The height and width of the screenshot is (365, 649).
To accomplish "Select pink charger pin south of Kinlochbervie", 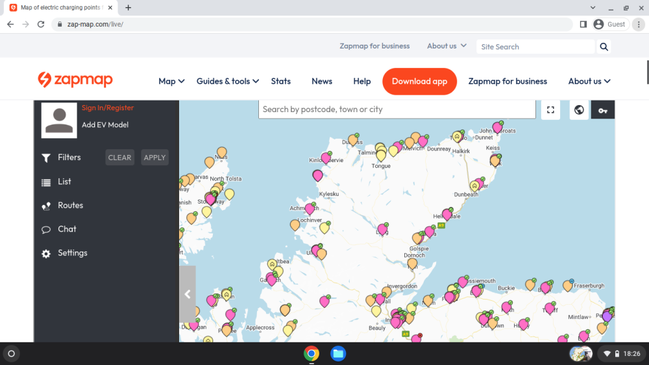I will [x=317, y=176].
